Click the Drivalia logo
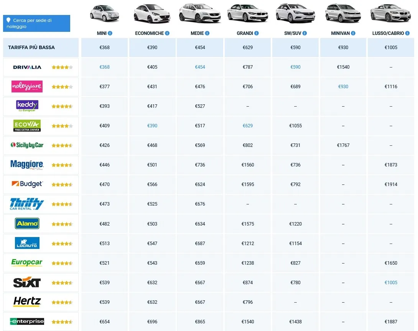Image resolution: width=418 pixels, height=331 pixels. pyautogui.click(x=27, y=67)
